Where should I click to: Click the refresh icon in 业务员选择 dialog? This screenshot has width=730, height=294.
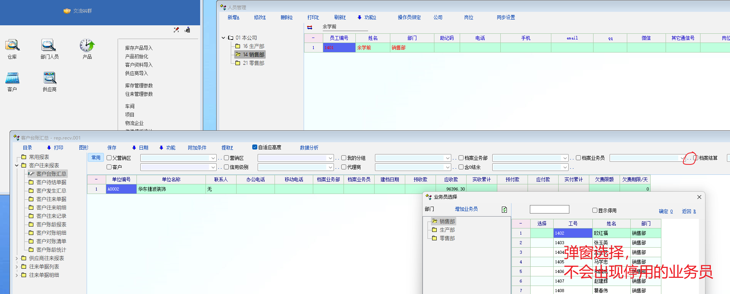[504, 210]
